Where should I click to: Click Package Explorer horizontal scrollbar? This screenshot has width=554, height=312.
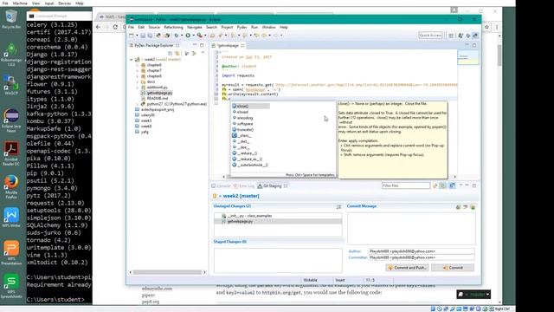167,272
